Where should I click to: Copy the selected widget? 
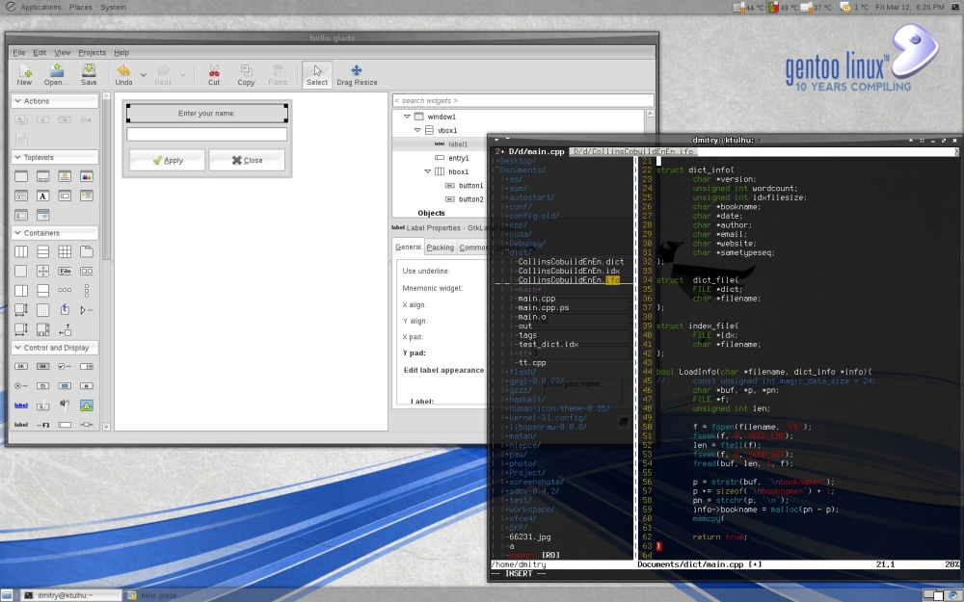tap(246, 75)
